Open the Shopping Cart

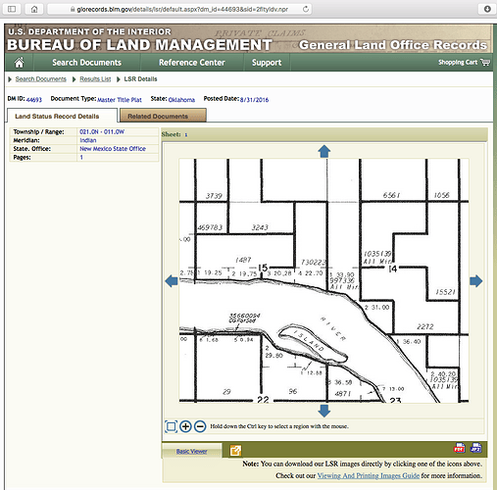[465, 62]
